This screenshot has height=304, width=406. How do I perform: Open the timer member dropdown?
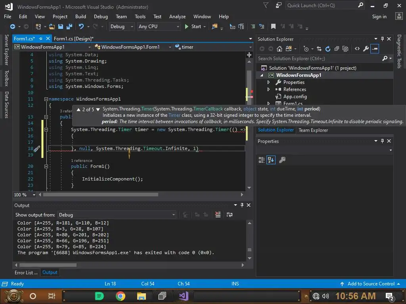click(213, 47)
